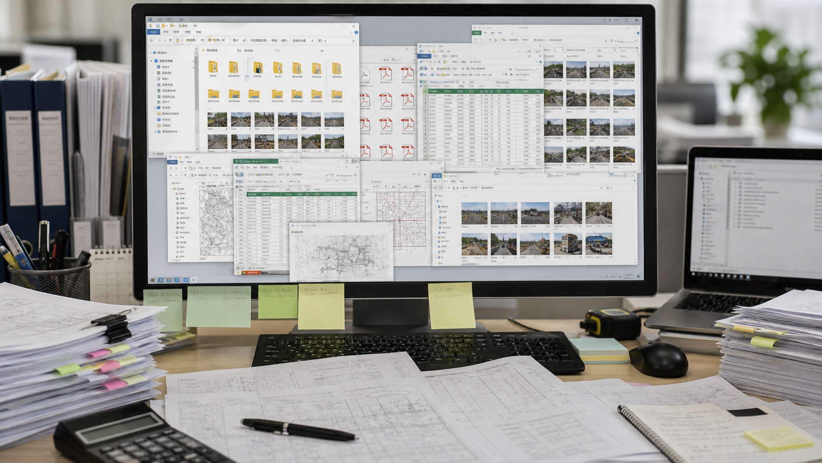Click forward arrow in top-left file explorer
The width and height of the screenshot is (822, 463).
click(x=158, y=40)
